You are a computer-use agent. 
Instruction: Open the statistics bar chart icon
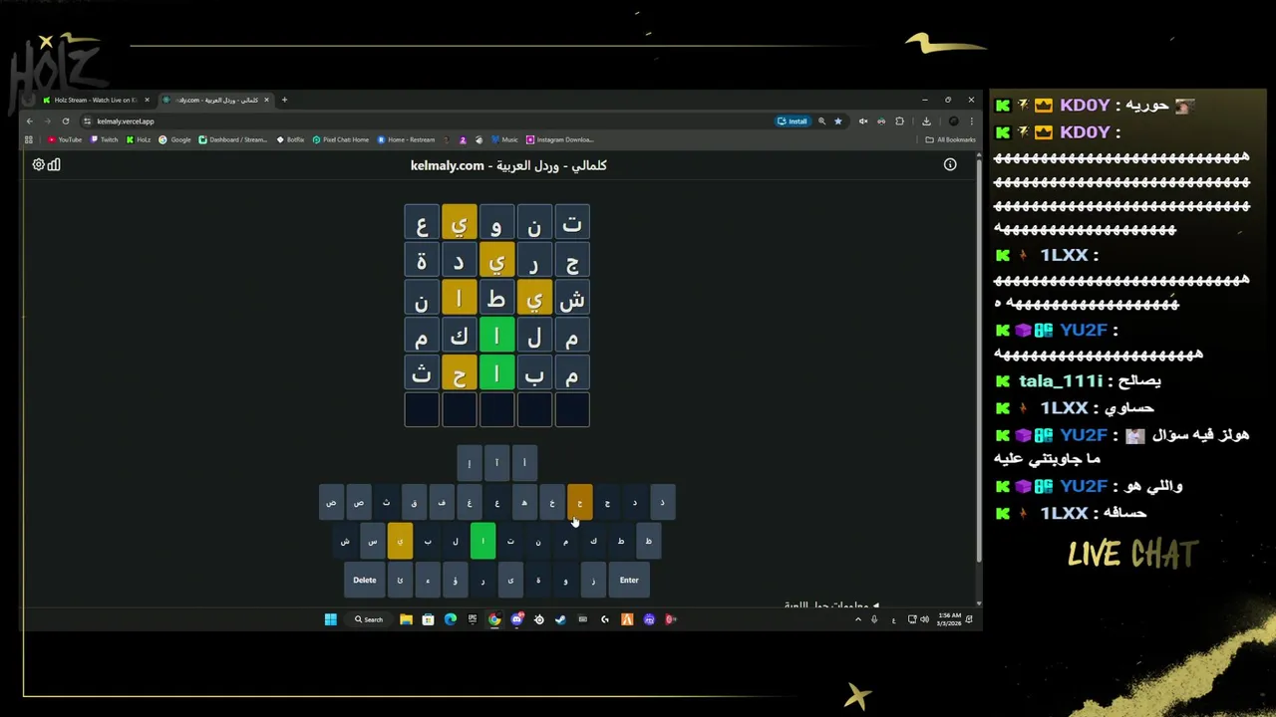[54, 165]
